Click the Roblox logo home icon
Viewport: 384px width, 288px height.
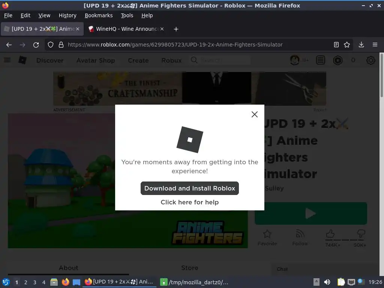click(x=22, y=60)
